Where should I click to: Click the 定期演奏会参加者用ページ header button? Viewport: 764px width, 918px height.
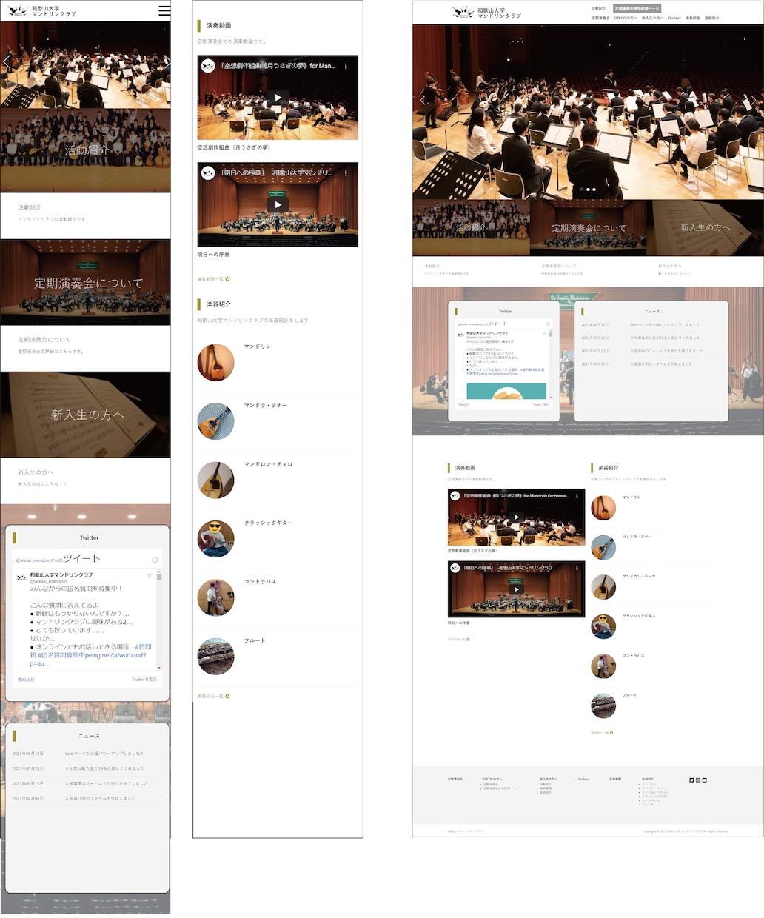click(637, 9)
